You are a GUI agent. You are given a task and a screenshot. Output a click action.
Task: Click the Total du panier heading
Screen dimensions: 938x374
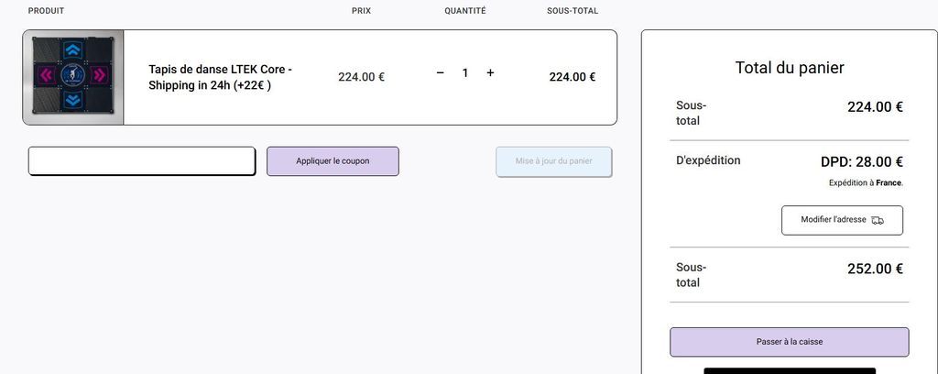tap(789, 68)
